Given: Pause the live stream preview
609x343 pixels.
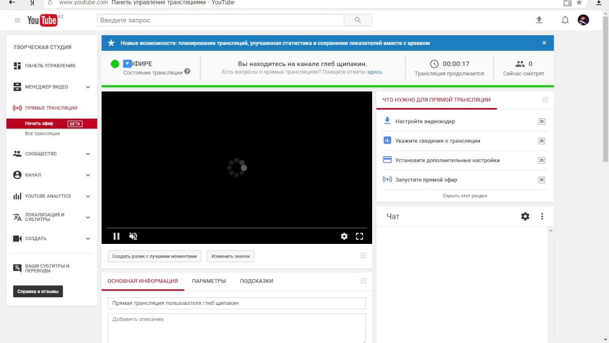Looking at the screenshot, I should pyautogui.click(x=117, y=236).
